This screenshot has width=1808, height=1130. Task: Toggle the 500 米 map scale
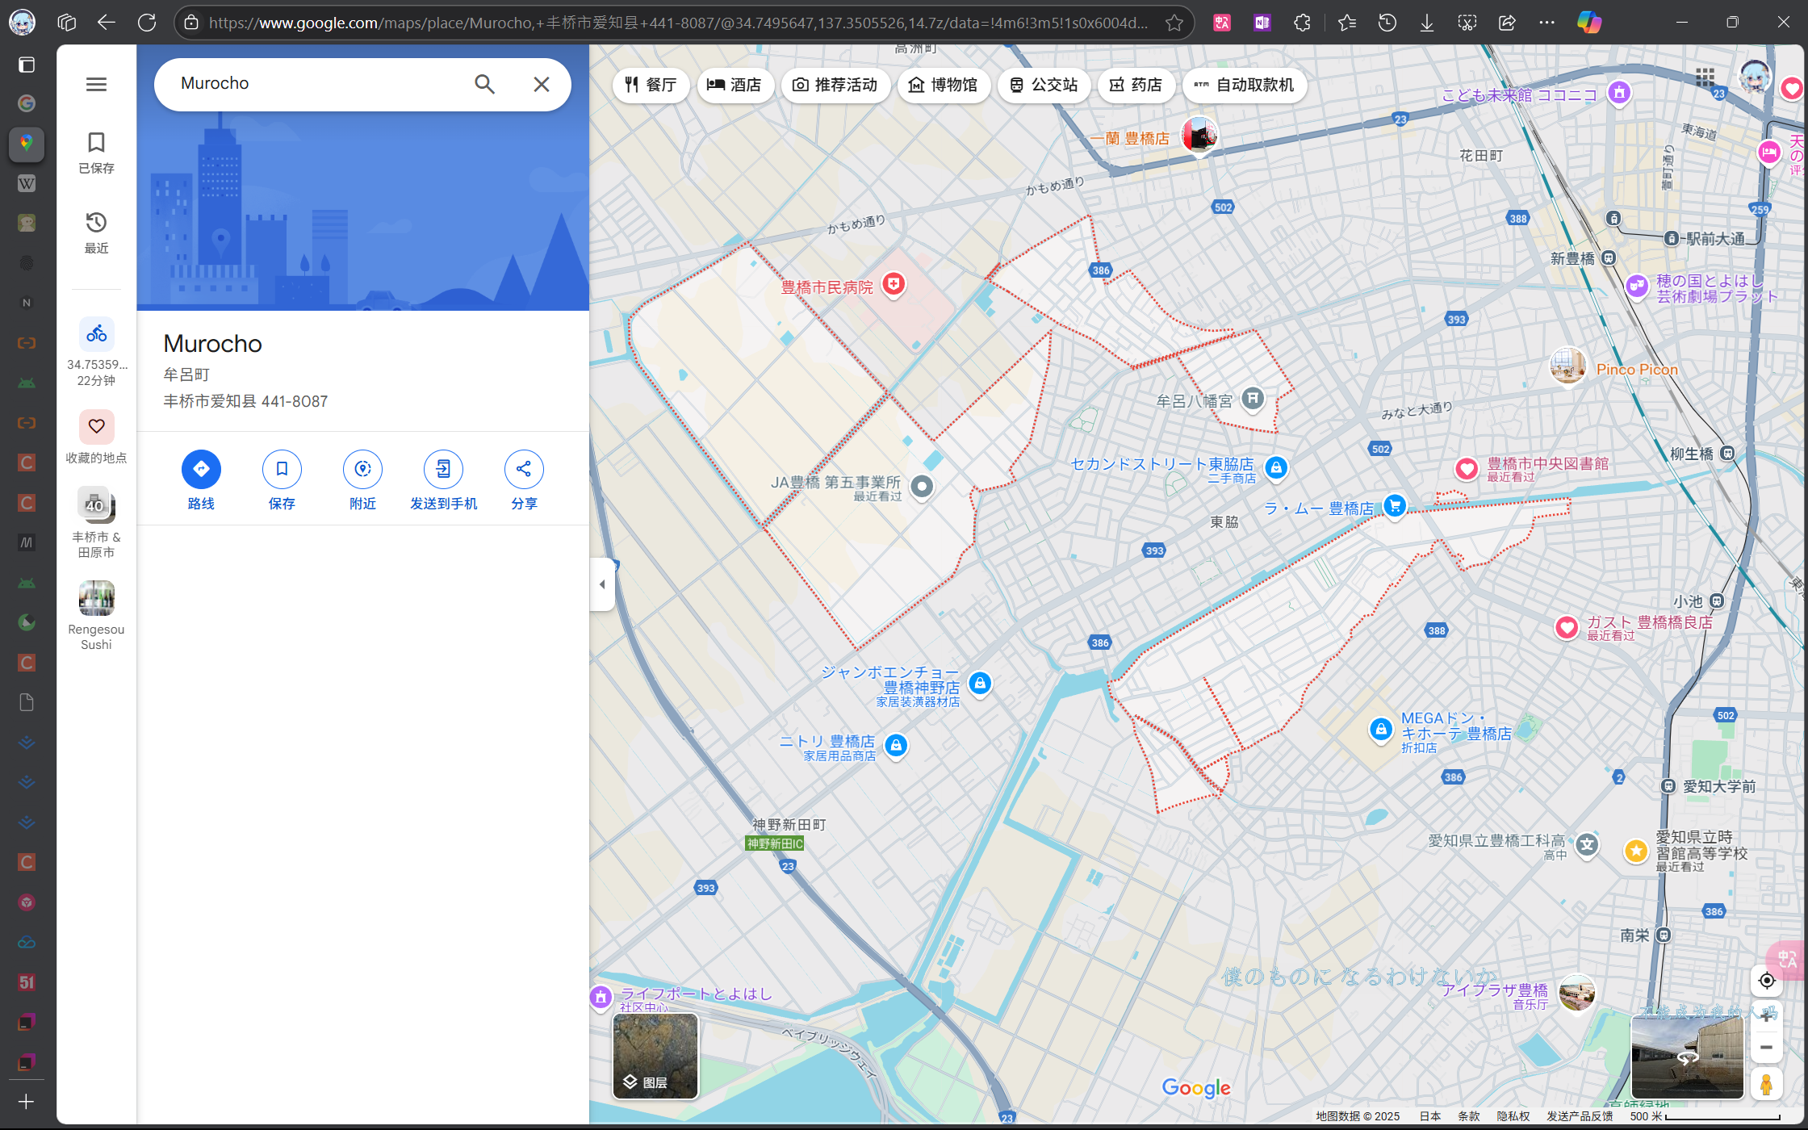click(1705, 1116)
